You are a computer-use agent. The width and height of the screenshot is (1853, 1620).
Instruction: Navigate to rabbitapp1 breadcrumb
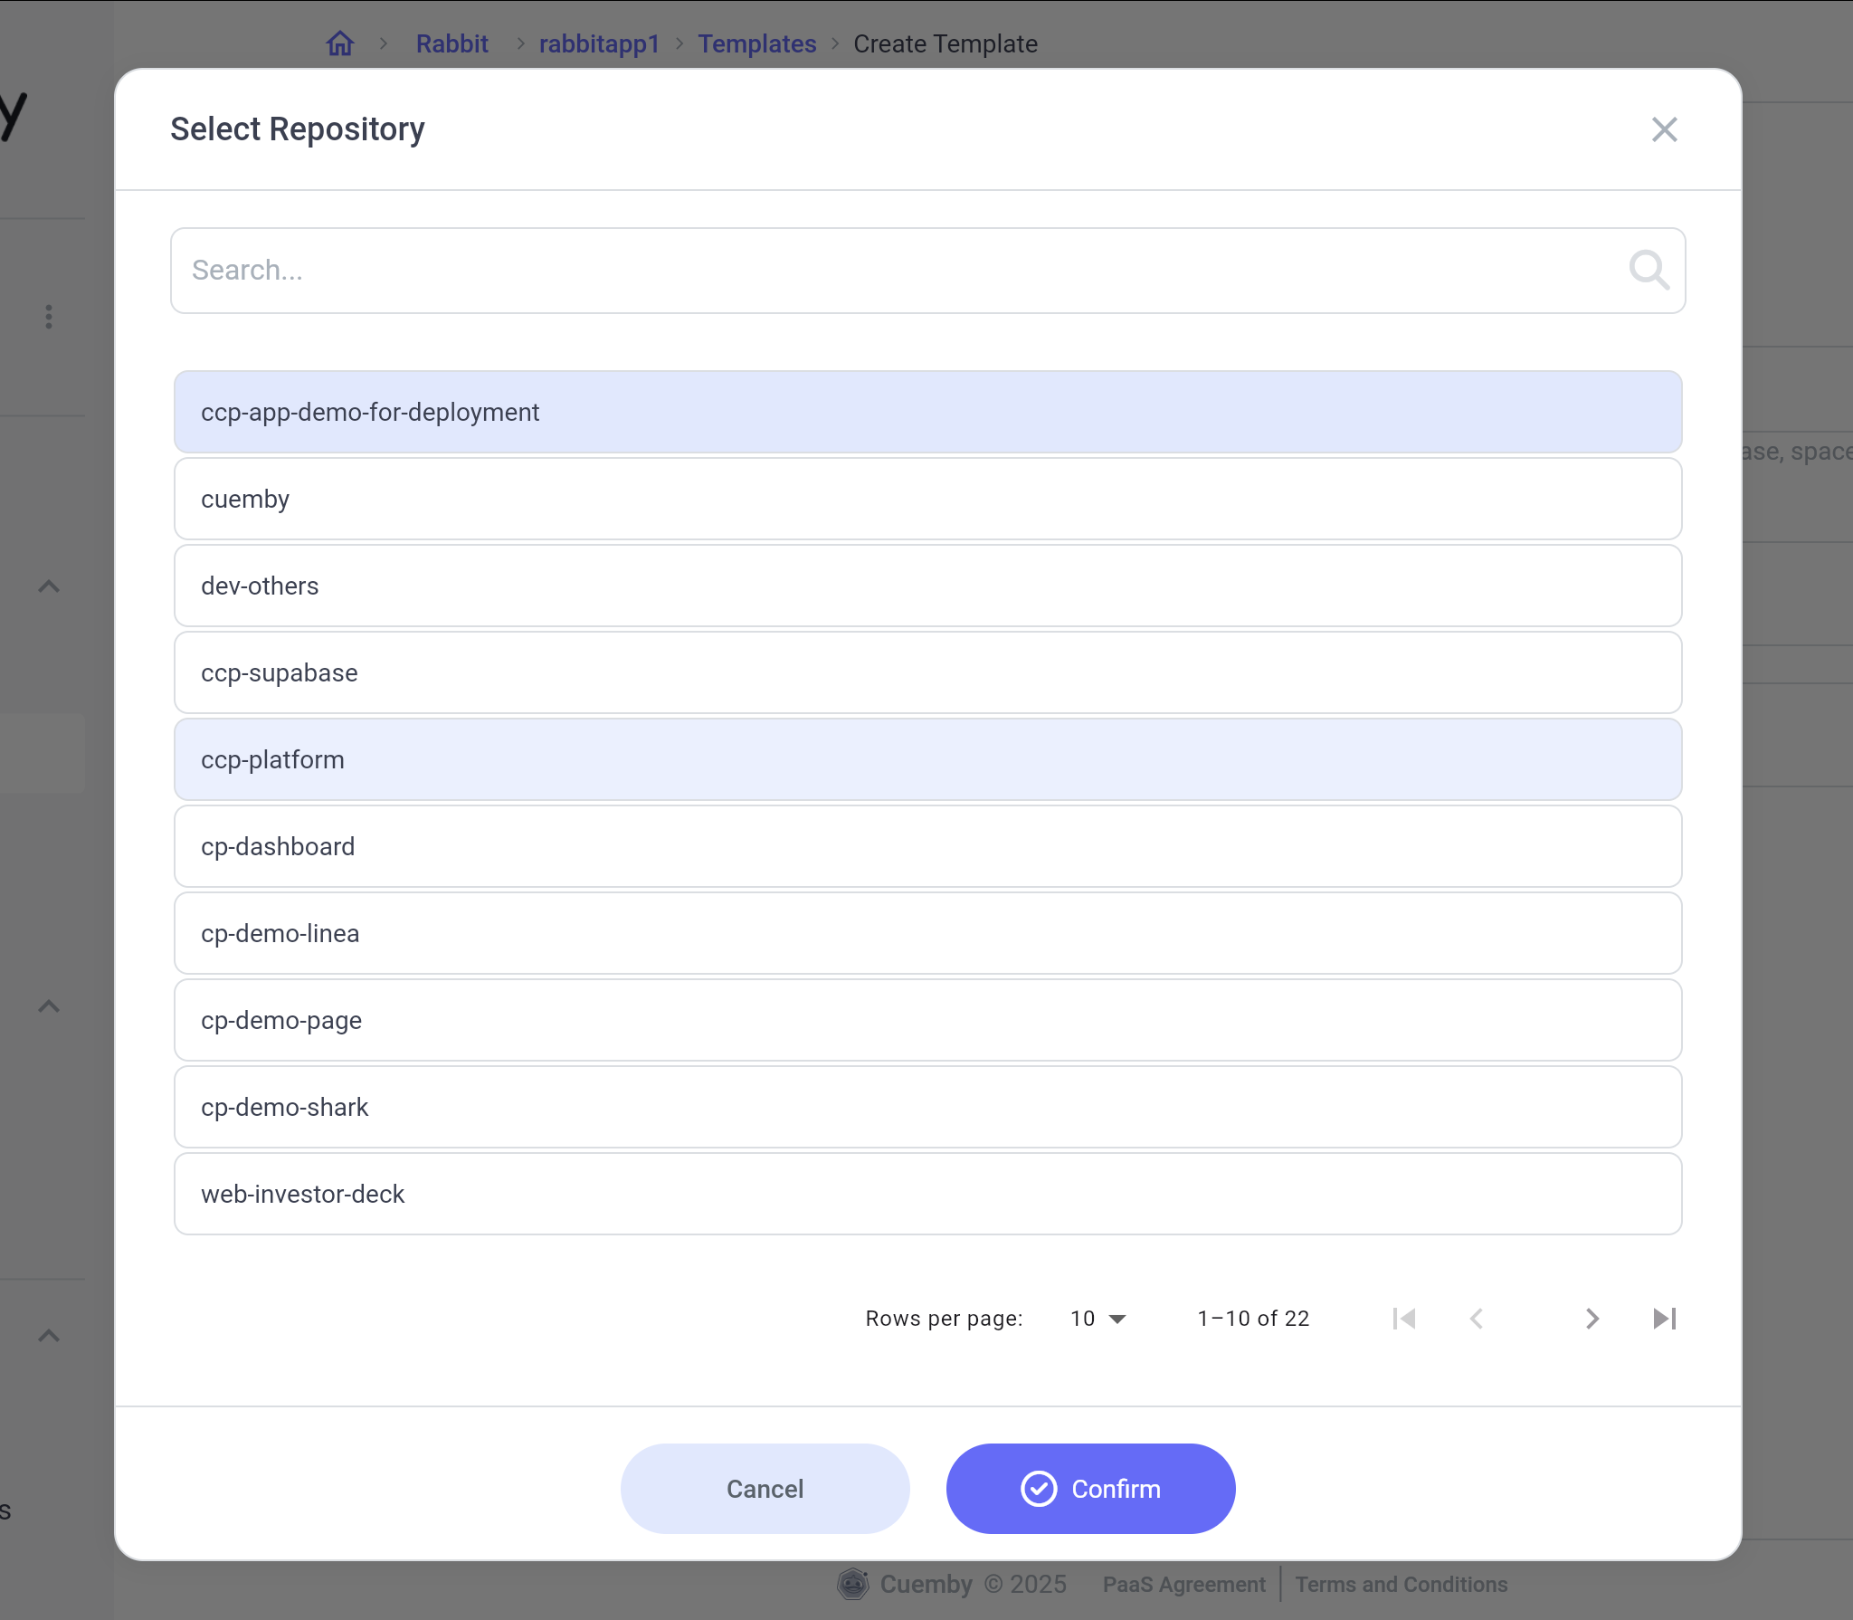click(x=599, y=43)
